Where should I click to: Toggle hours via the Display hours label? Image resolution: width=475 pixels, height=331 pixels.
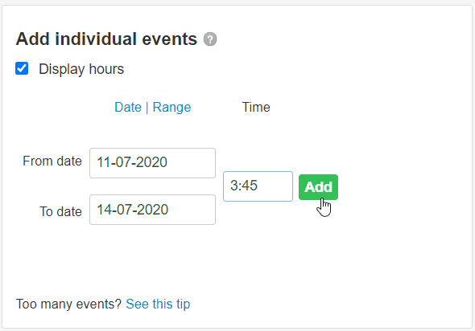81,69
